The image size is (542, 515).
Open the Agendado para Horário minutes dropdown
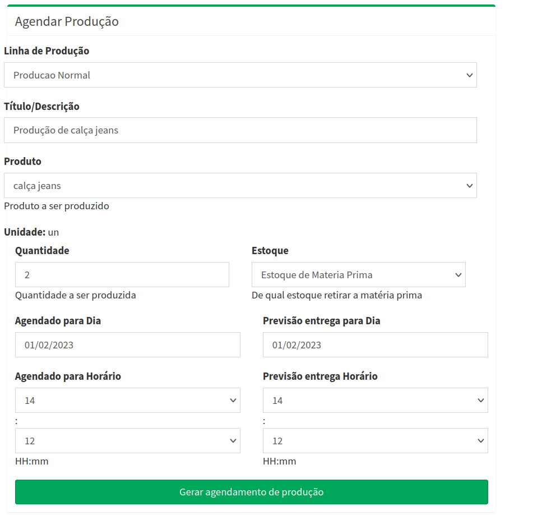pos(127,441)
